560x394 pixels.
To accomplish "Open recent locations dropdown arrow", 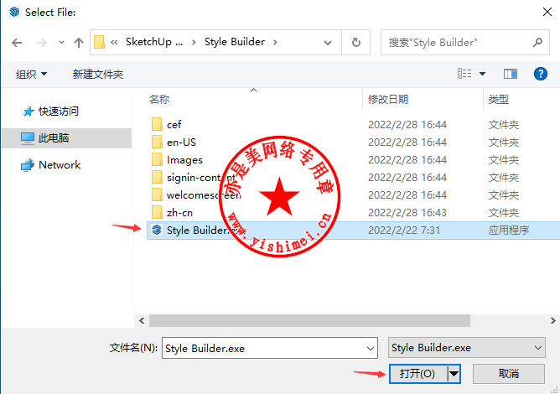I will [x=61, y=43].
